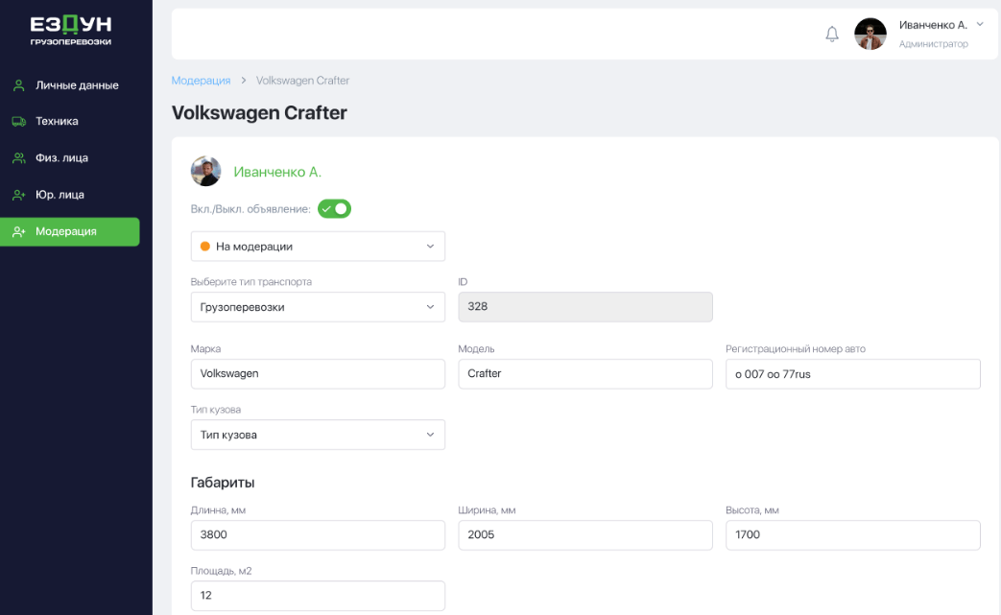Toggle the Вкл./Выкл. объявление switch
The height and width of the screenshot is (615, 1001).
point(335,208)
